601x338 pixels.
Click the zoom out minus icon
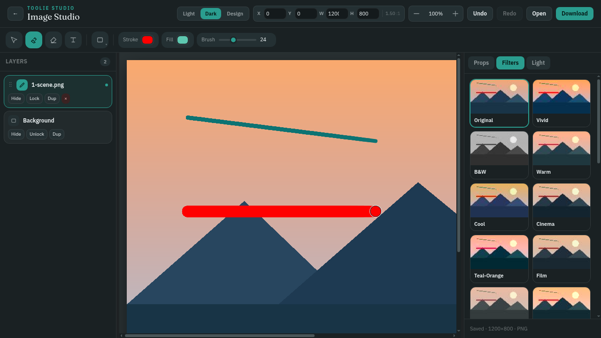[416, 14]
